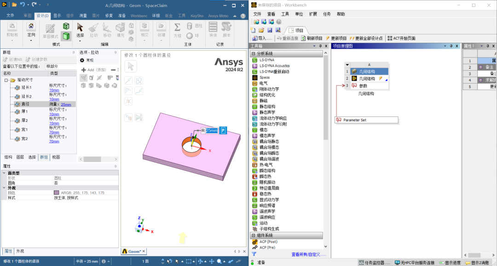
Task: Open the 选择 tool dropdown arrow
Action: pos(80,40)
